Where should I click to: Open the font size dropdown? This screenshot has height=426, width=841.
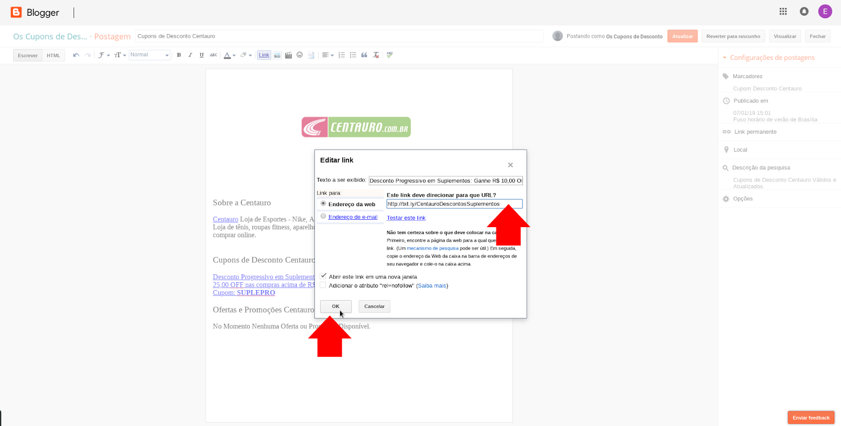point(120,55)
